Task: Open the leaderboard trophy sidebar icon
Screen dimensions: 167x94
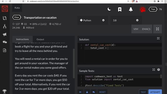Action: (4, 91)
